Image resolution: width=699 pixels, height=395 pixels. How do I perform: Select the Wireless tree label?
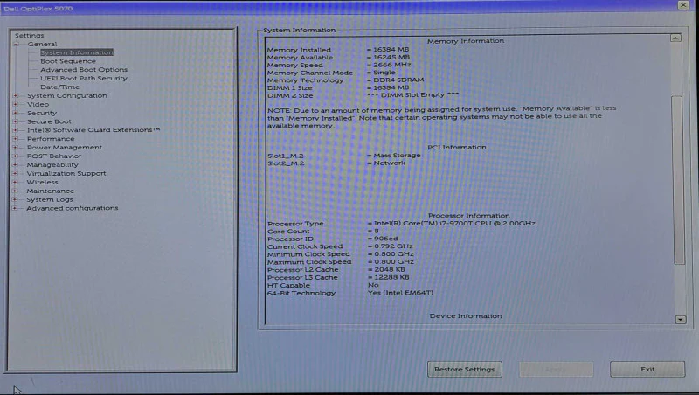click(x=42, y=182)
